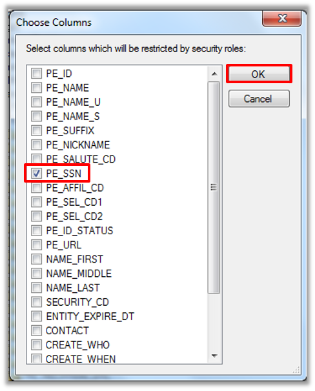Enable the SECURITY_CD checkbox
This screenshot has width=315, height=391.
36,302
